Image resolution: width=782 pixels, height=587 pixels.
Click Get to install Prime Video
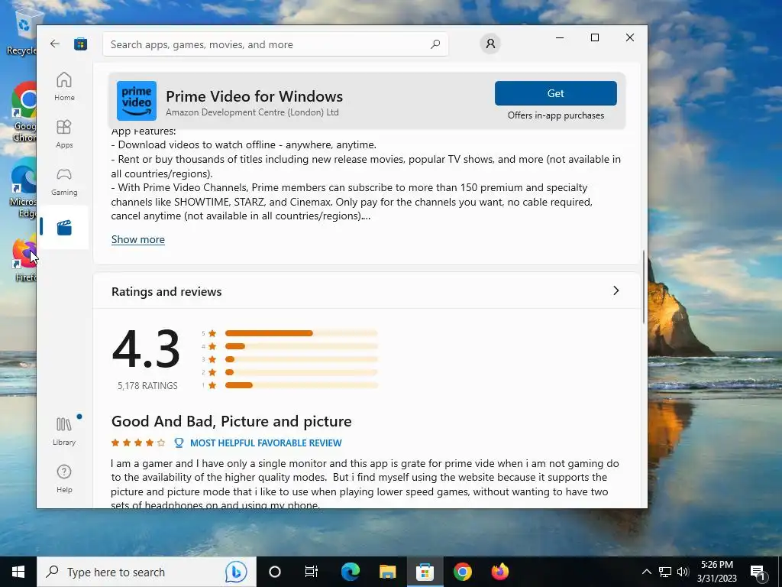[x=556, y=93]
